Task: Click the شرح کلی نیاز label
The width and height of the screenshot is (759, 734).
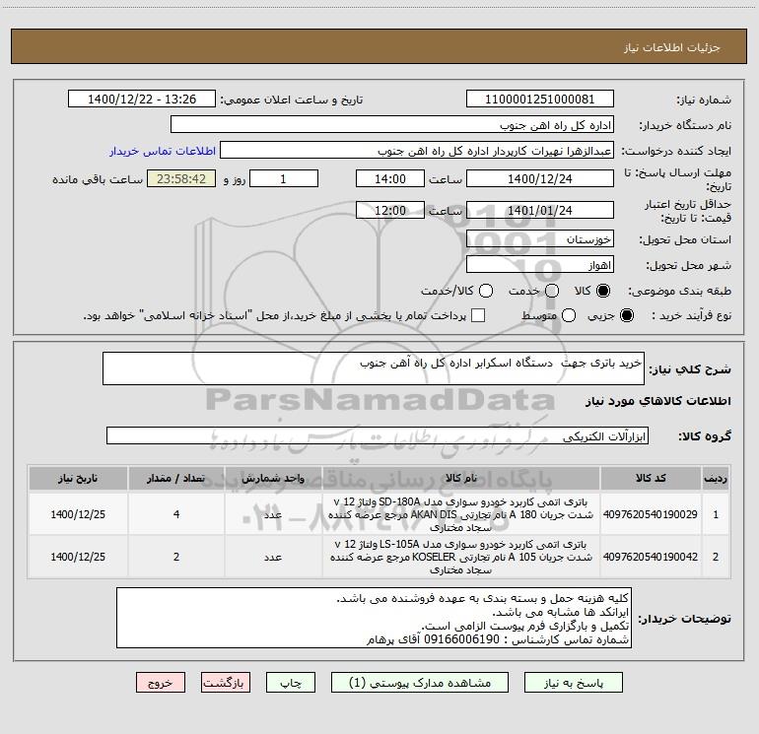Action: tap(690, 369)
